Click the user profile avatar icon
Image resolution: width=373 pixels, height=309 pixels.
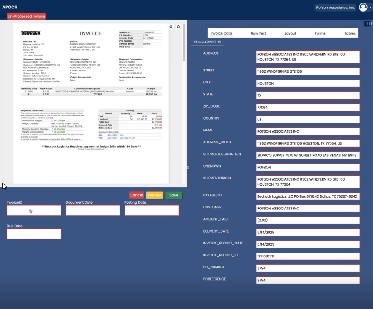click(363, 7)
